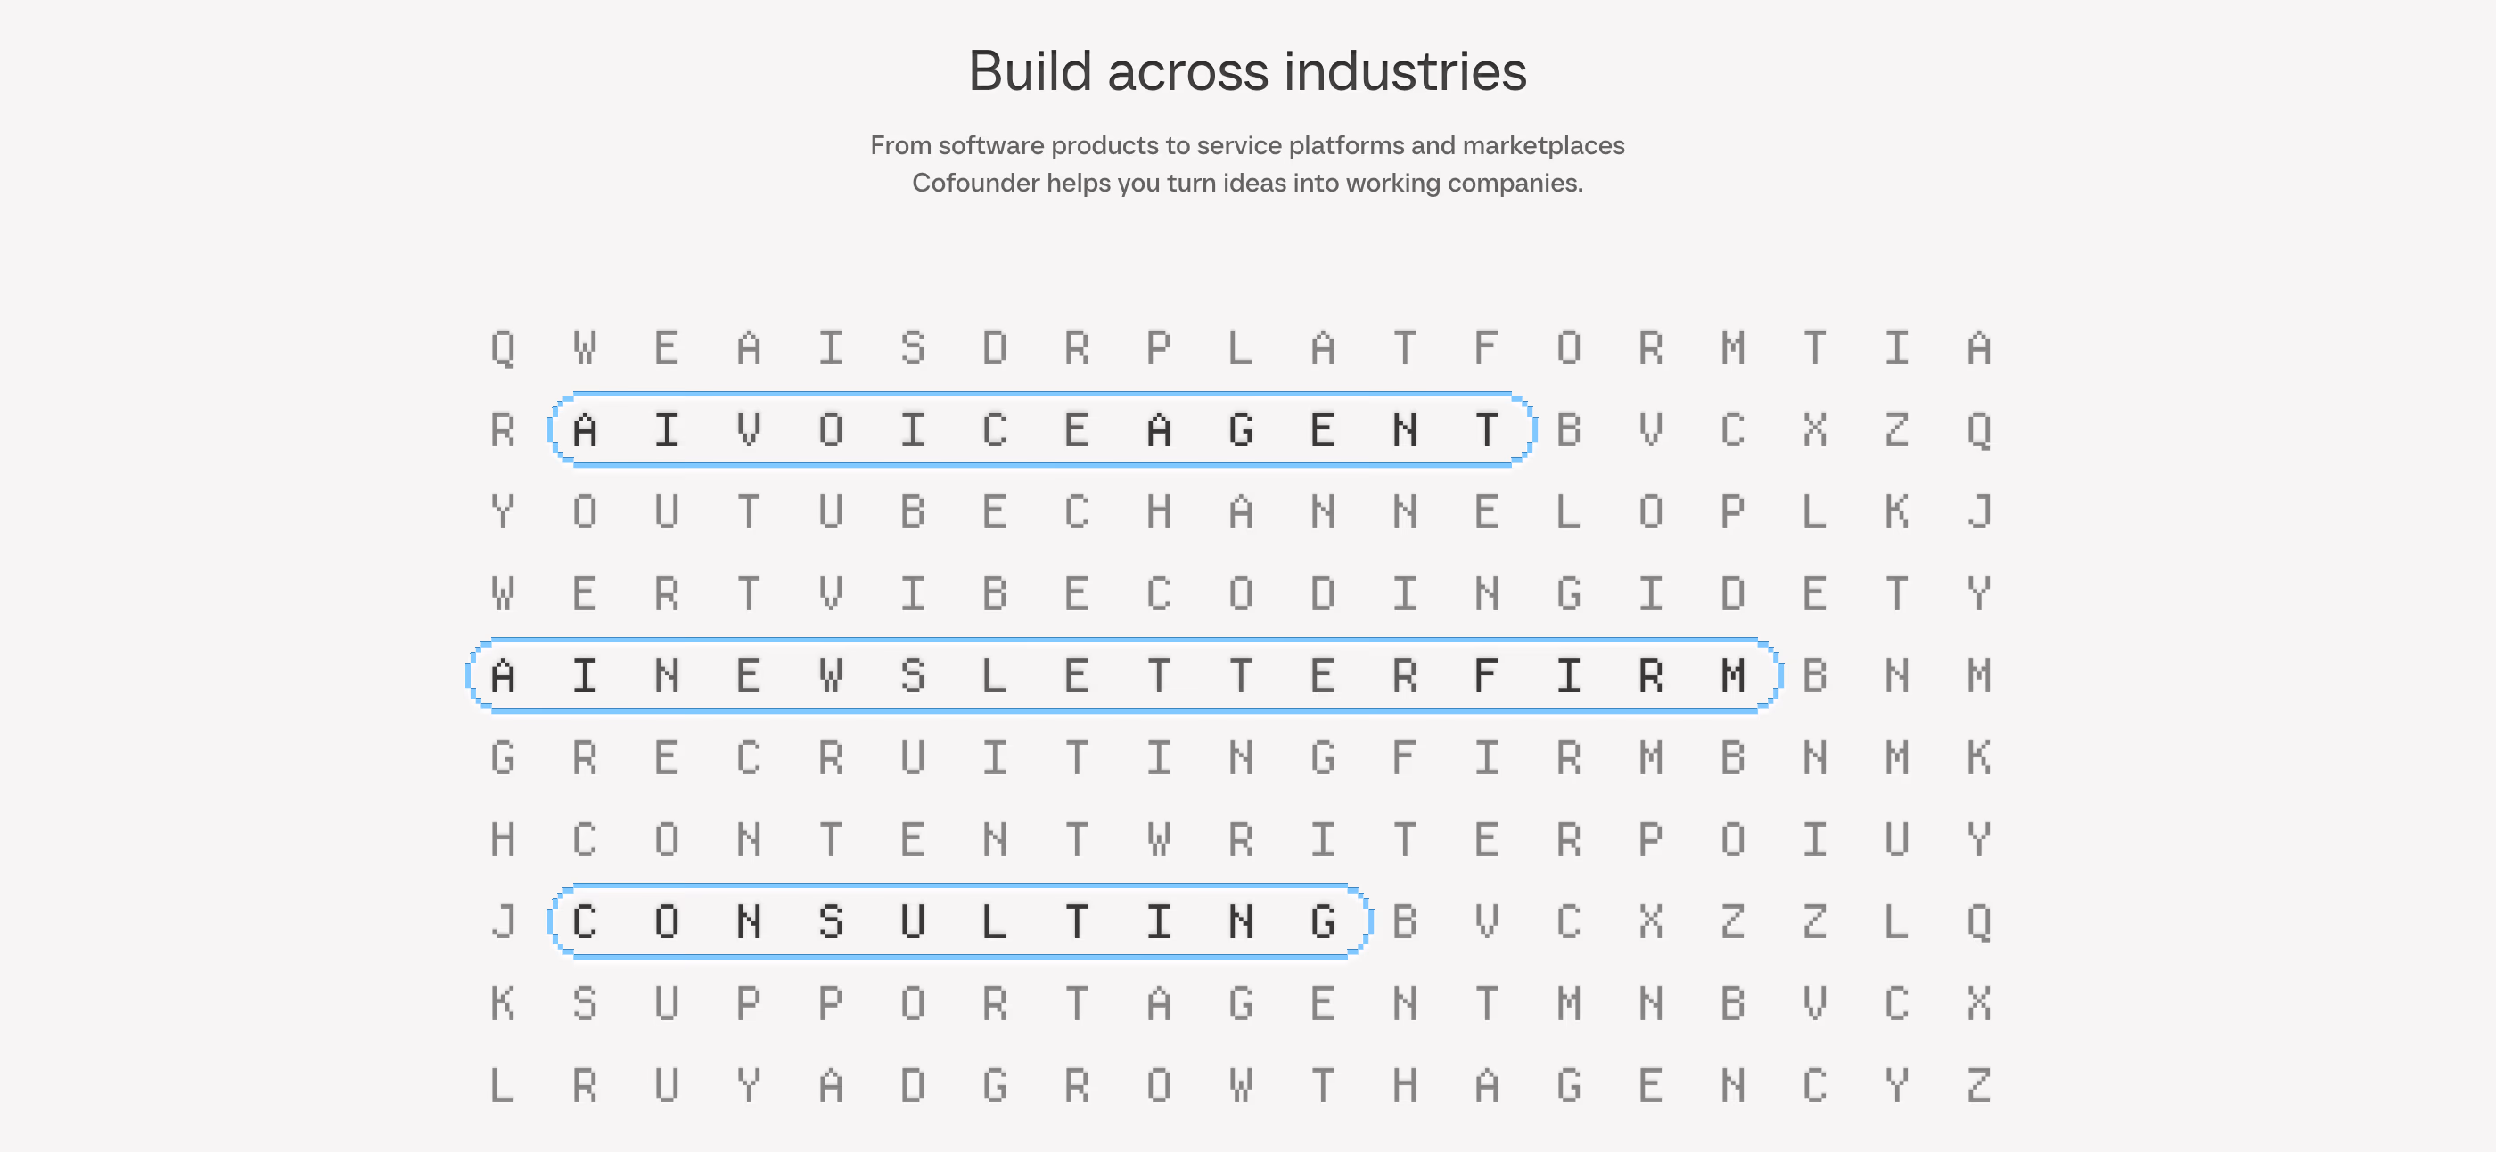The image size is (2496, 1152).
Task: Click the highlighted AI VOICE AGENT word
Action: coord(1041,429)
